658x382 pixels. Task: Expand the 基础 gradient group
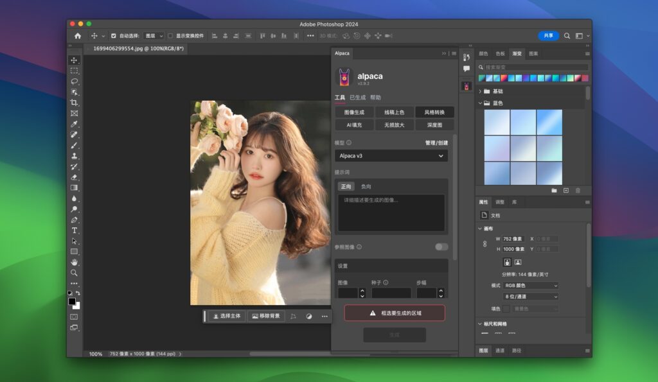click(481, 91)
